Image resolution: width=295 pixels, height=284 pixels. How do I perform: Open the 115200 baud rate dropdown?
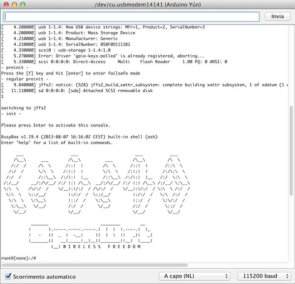coord(263,276)
